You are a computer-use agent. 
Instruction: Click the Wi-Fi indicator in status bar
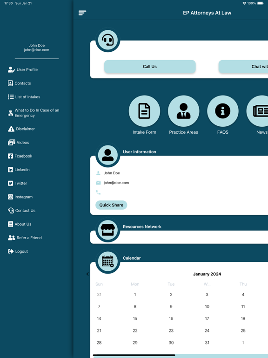[244, 3]
